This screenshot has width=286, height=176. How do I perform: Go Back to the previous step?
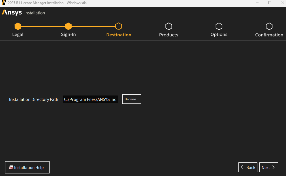tap(248, 167)
